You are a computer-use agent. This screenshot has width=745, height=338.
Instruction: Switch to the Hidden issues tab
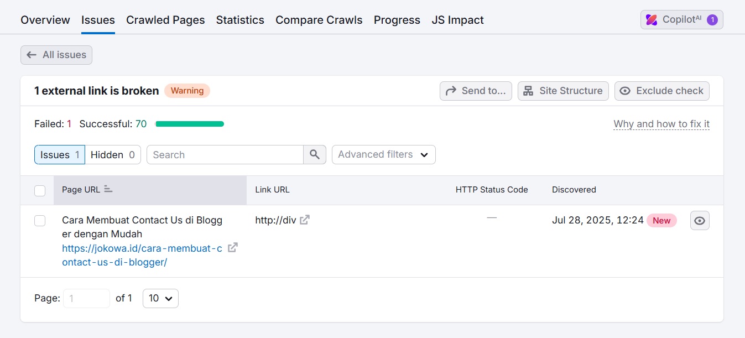(109, 154)
